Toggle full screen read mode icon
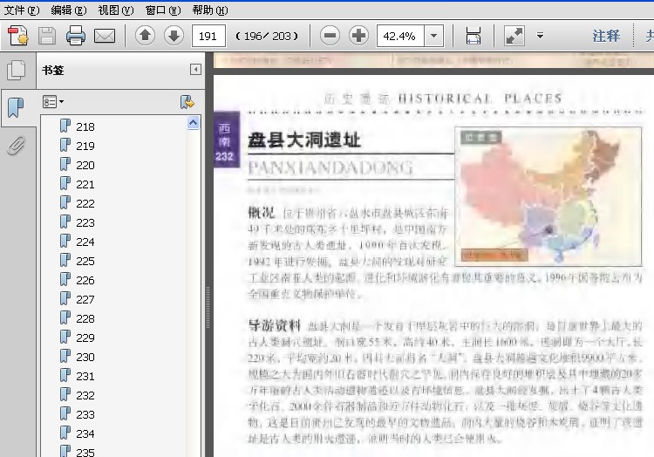This screenshot has height=457, width=654. 514,36
